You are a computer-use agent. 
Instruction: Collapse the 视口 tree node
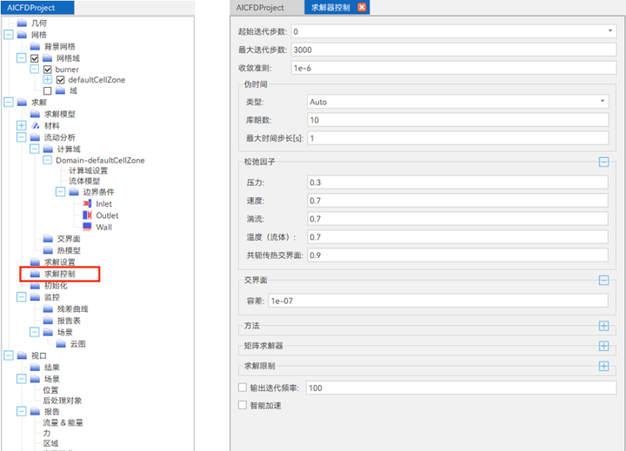point(9,355)
